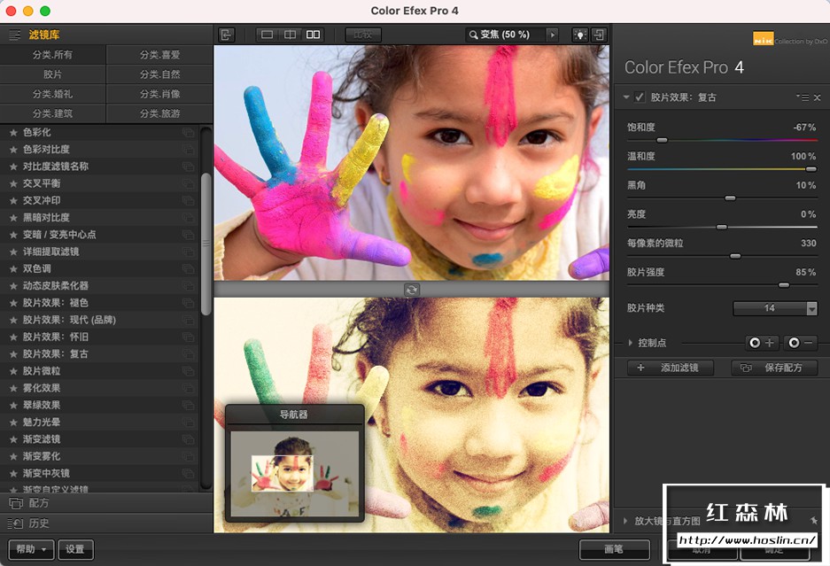
Task: Add a positive control point
Action: point(761,343)
